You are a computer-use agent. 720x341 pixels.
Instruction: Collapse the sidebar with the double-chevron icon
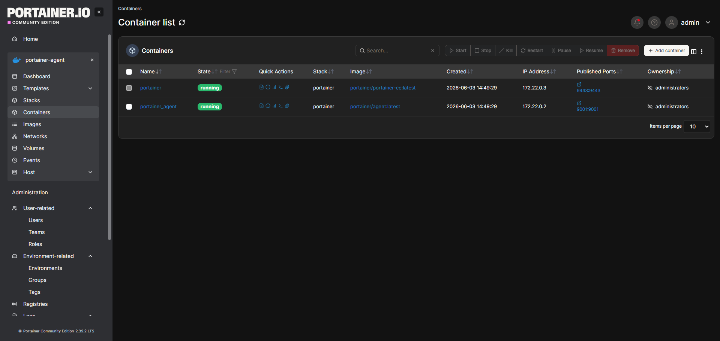click(99, 12)
